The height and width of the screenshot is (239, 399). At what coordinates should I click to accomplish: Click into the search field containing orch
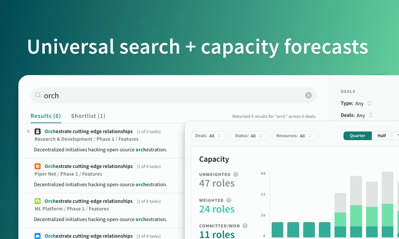coord(173,95)
